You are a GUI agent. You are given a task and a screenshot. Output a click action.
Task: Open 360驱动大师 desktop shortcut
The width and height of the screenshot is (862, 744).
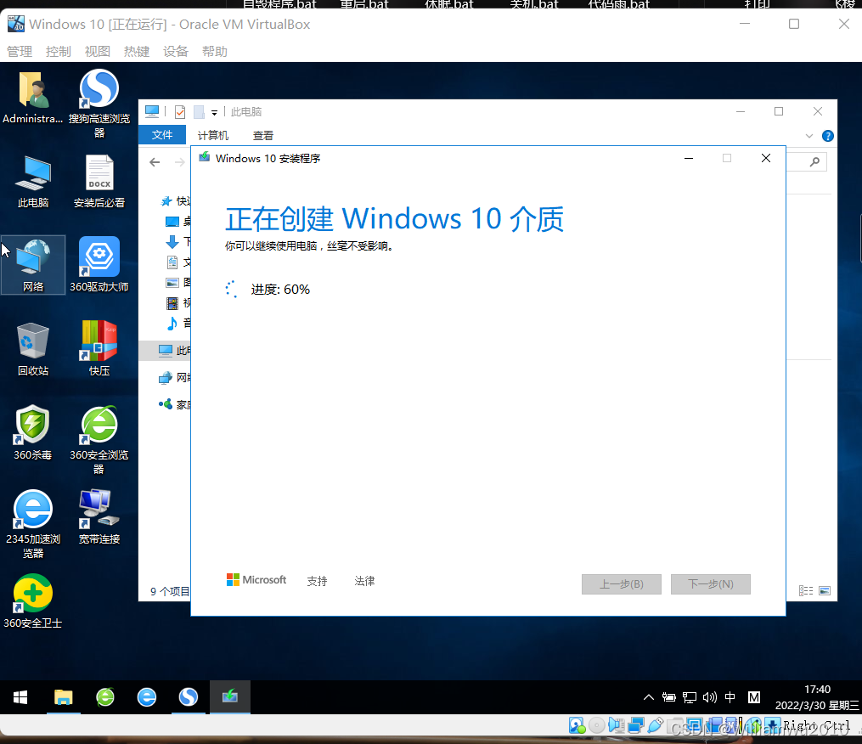(99, 264)
